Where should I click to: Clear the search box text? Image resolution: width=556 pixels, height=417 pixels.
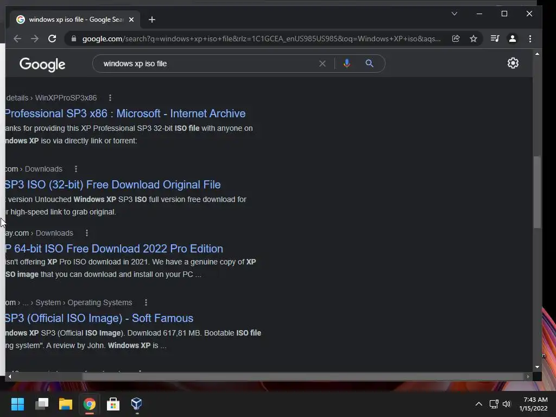323,64
